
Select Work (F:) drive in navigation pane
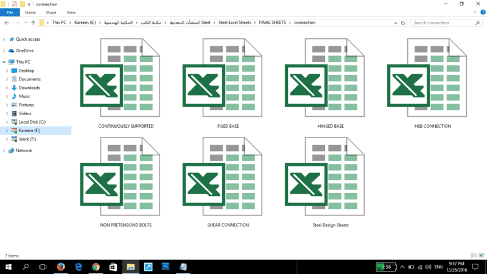click(x=27, y=139)
